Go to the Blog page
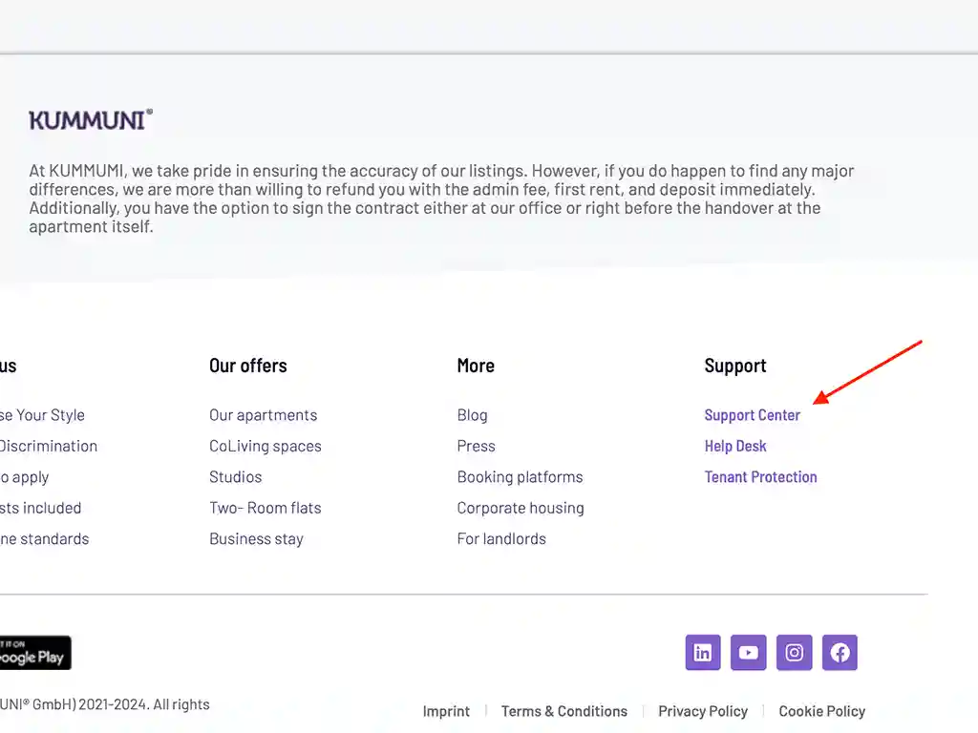The height and width of the screenshot is (733, 978). coord(472,415)
